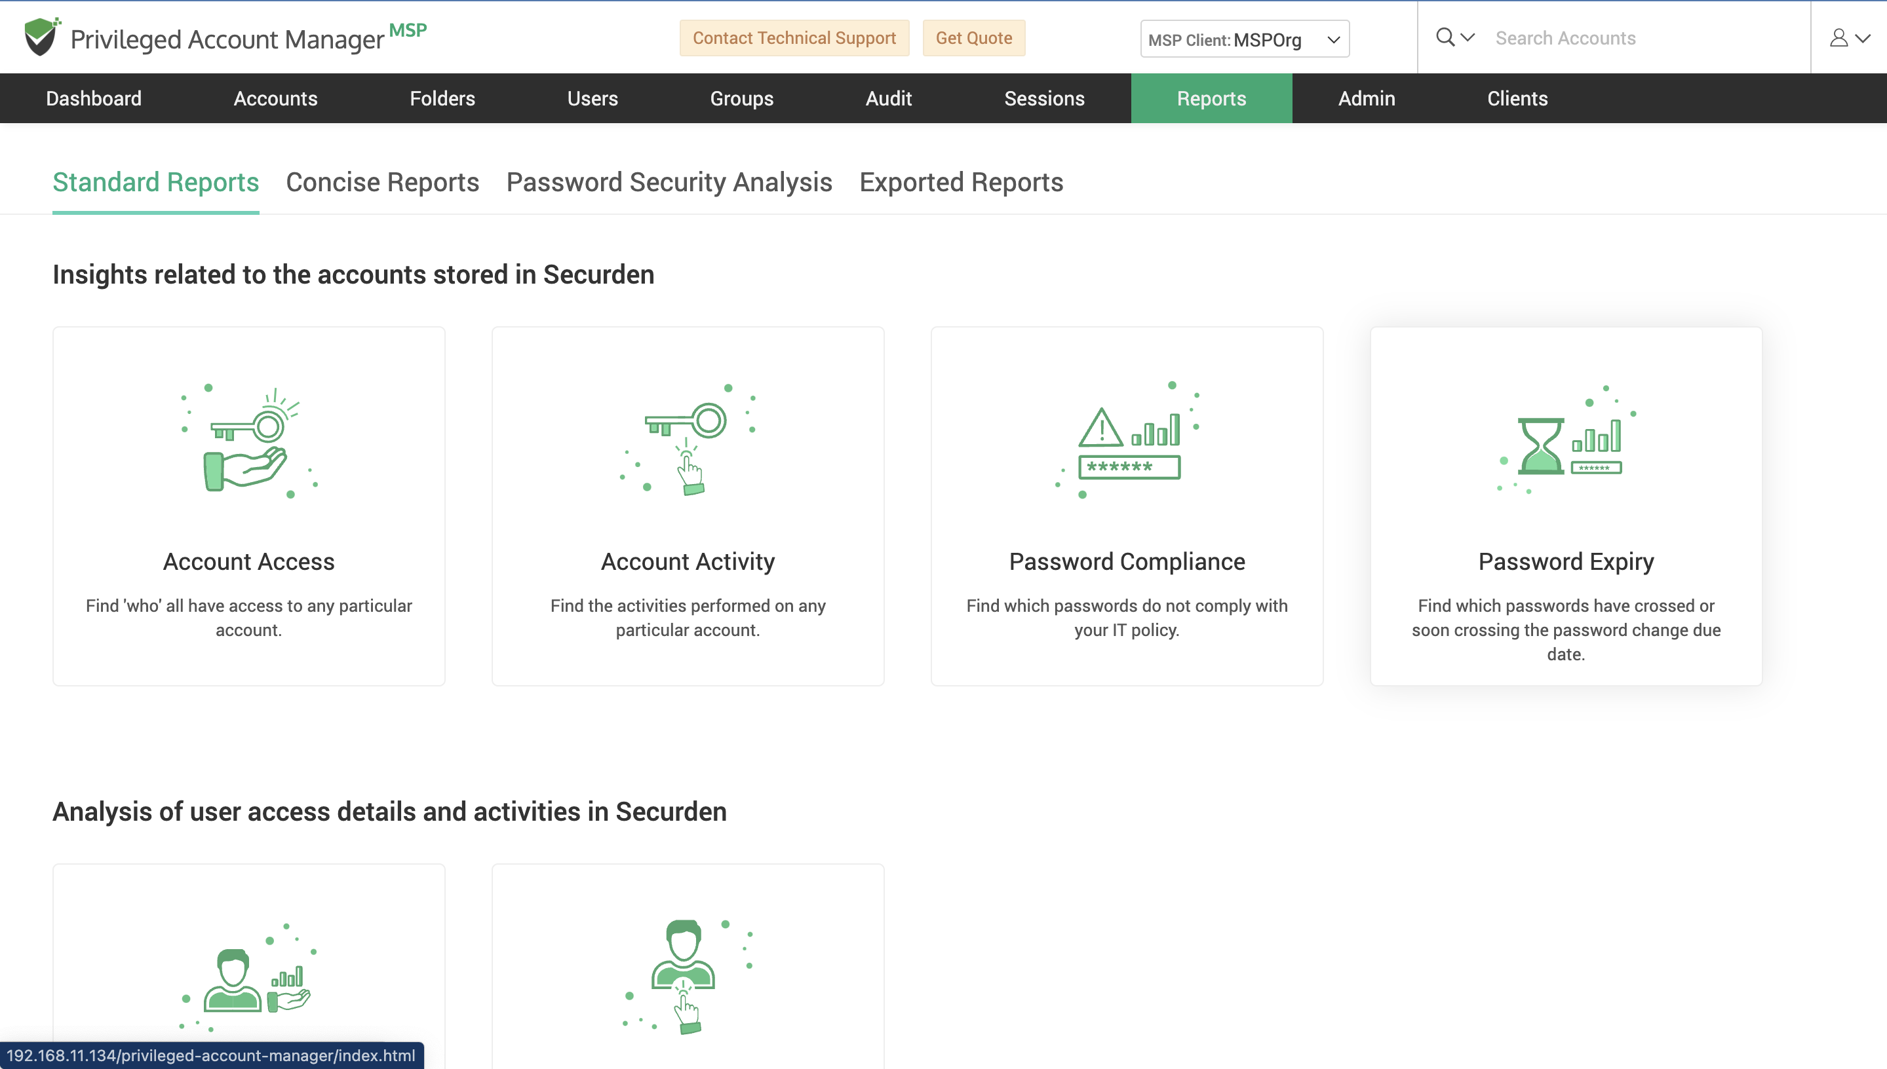This screenshot has width=1887, height=1069.
Task: Expand the search type dropdown arrow
Action: (x=1467, y=36)
